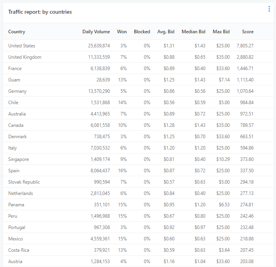Select the United Kingdom country name

(x=25, y=57)
